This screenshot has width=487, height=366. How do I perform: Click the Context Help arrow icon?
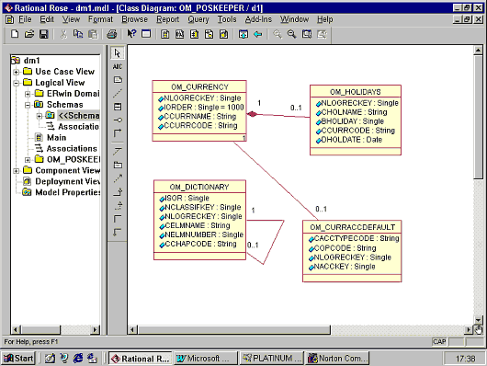tap(131, 34)
